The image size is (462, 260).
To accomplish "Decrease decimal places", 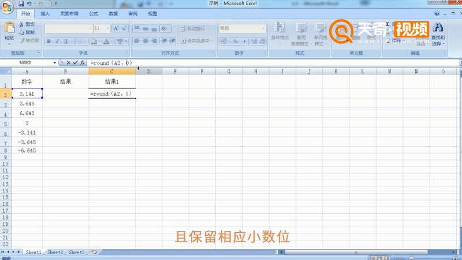I will point(262,41).
